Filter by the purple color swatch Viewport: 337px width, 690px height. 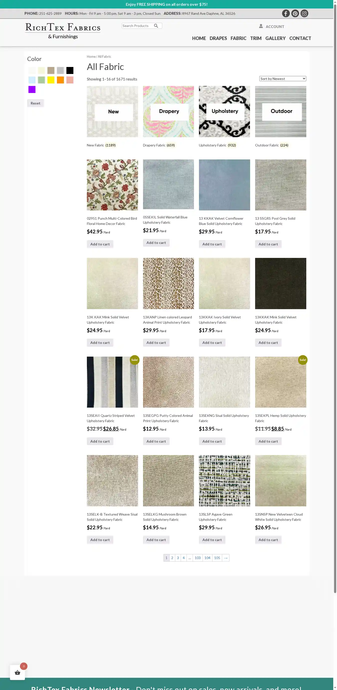[32, 89]
